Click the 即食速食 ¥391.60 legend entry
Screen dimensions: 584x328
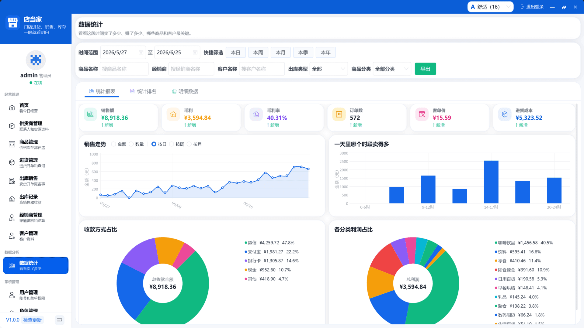tap(522, 270)
